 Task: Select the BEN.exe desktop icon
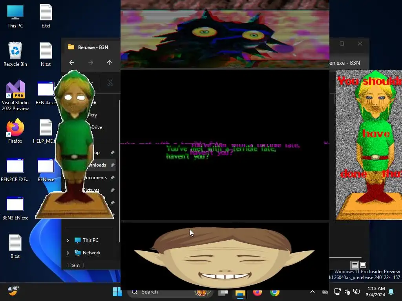[x=46, y=170]
